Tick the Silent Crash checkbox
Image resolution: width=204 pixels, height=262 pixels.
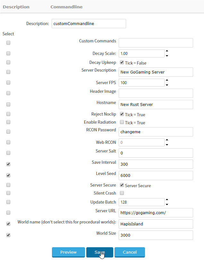[122, 193]
